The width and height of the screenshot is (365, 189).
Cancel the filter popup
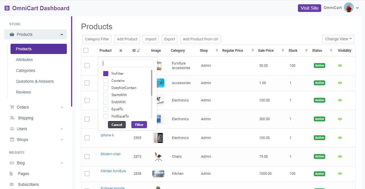pyautogui.click(x=117, y=125)
